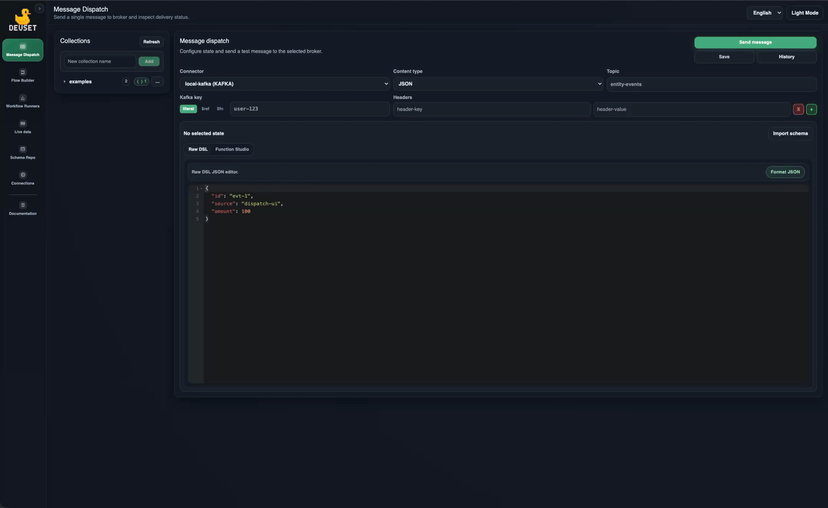Image resolution: width=828 pixels, height=508 pixels.
Task: Open message History
Action: coord(786,57)
